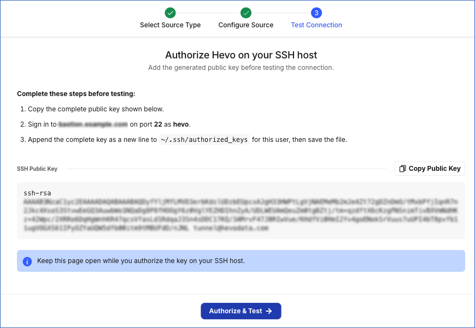Click 'Add the generated public key' subtitle

coord(241,68)
